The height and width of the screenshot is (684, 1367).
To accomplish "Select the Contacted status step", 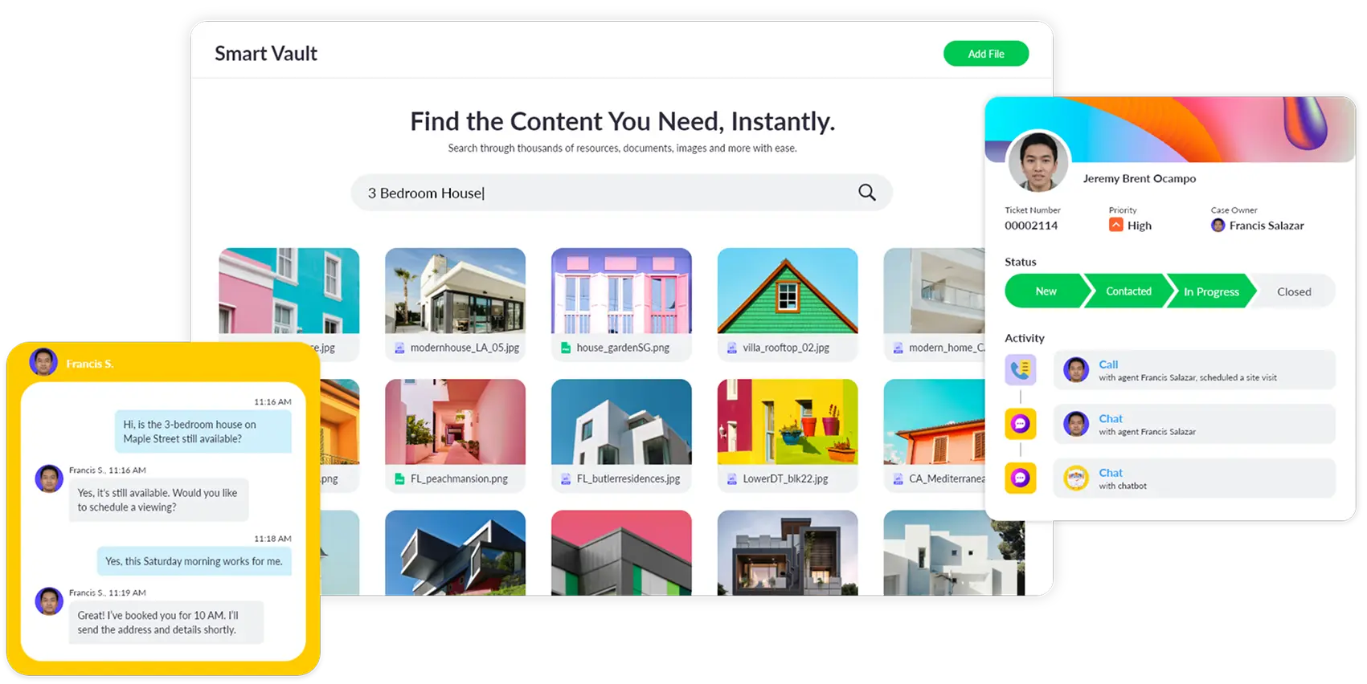I will [1128, 291].
